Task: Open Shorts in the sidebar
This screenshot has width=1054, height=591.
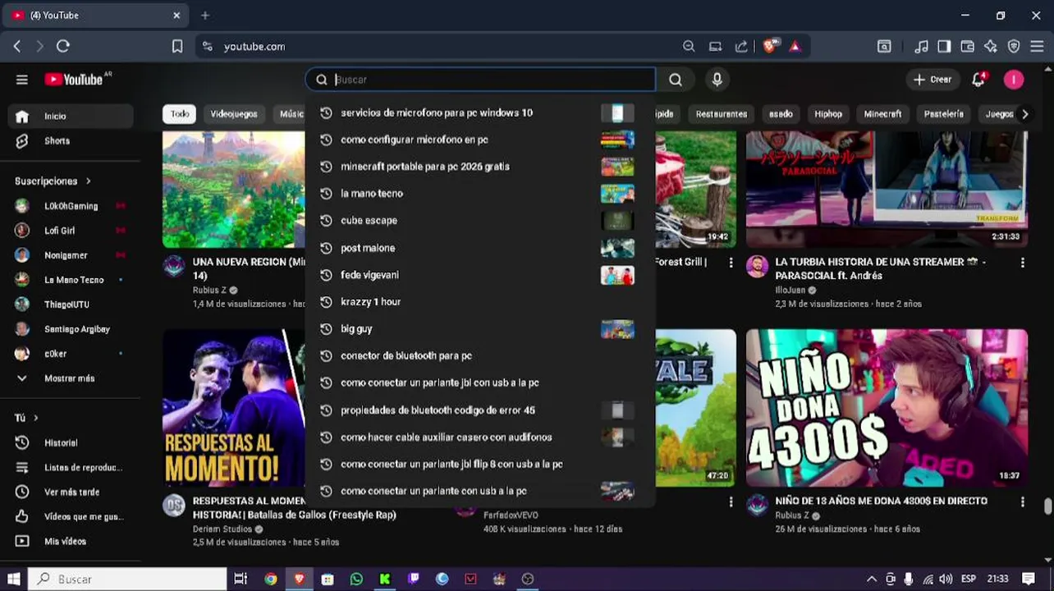Action: pos(71,141)
